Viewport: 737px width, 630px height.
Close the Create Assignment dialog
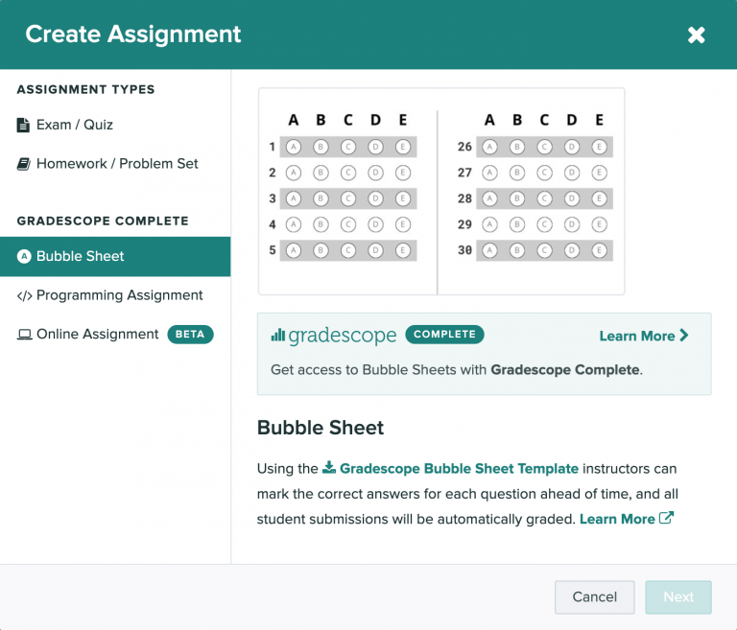(x=696, y=35)
